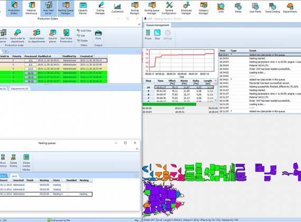This screenshot has width=301, height=222.
Task: Switch to Queue management tab
Action: [x=157, y=25]
